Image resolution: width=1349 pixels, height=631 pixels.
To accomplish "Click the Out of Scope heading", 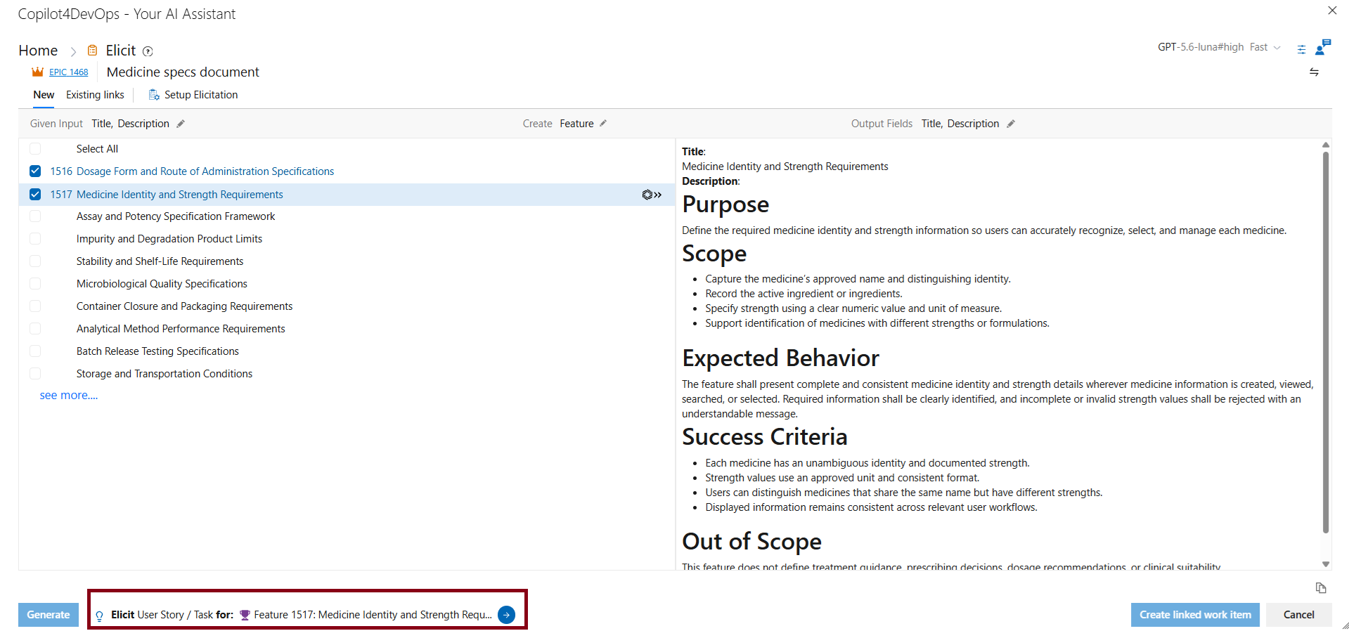I will pyautogui.click(x=751, y=542).
